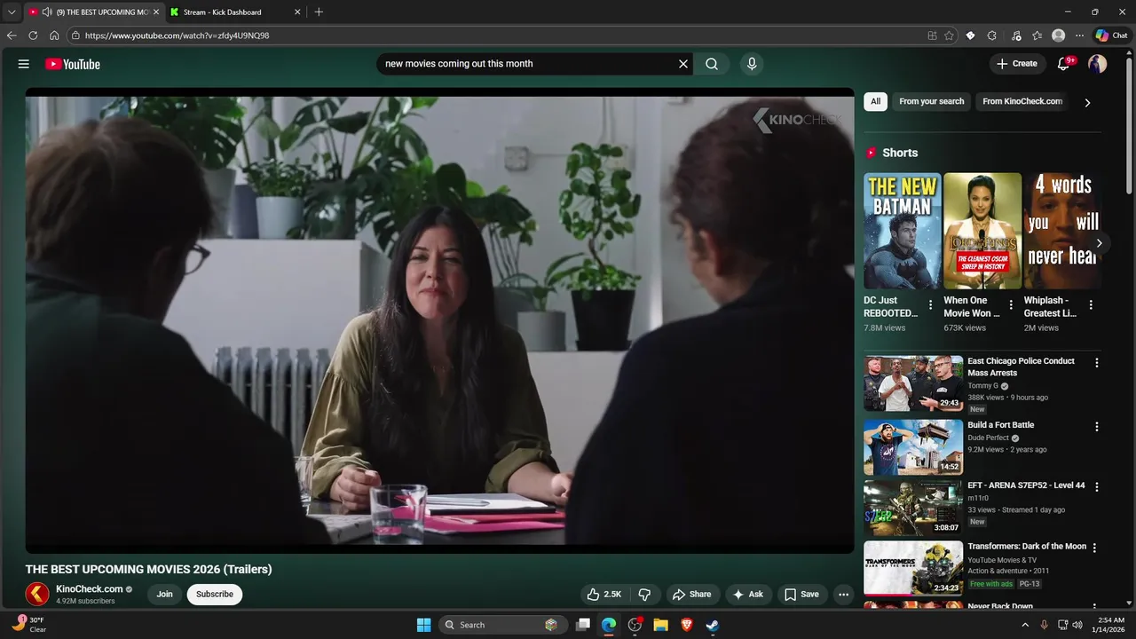
Task: Open options for EFT ARENA video
Action: (1097, 486)
